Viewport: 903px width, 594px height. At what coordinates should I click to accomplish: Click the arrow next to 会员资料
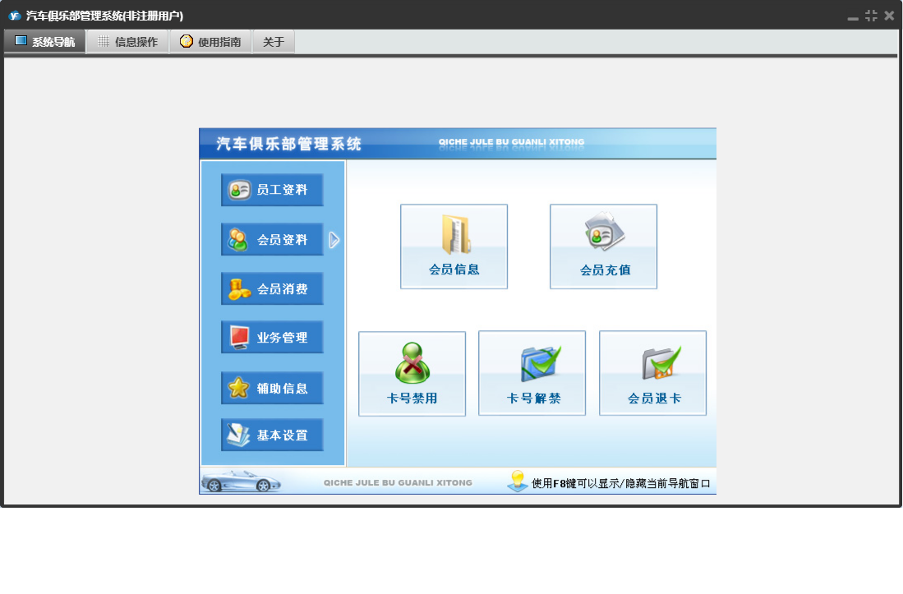[x=334, y=240]
